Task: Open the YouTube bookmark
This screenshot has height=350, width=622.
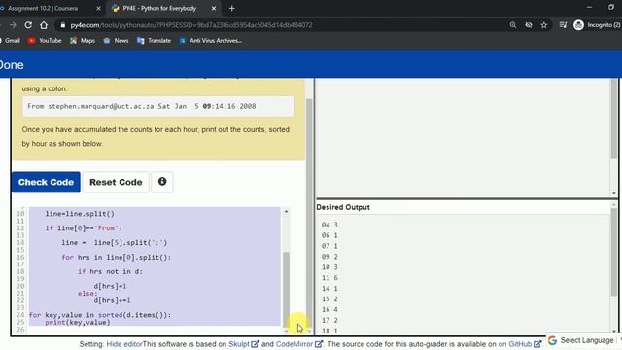Action: tap(45, 41)
